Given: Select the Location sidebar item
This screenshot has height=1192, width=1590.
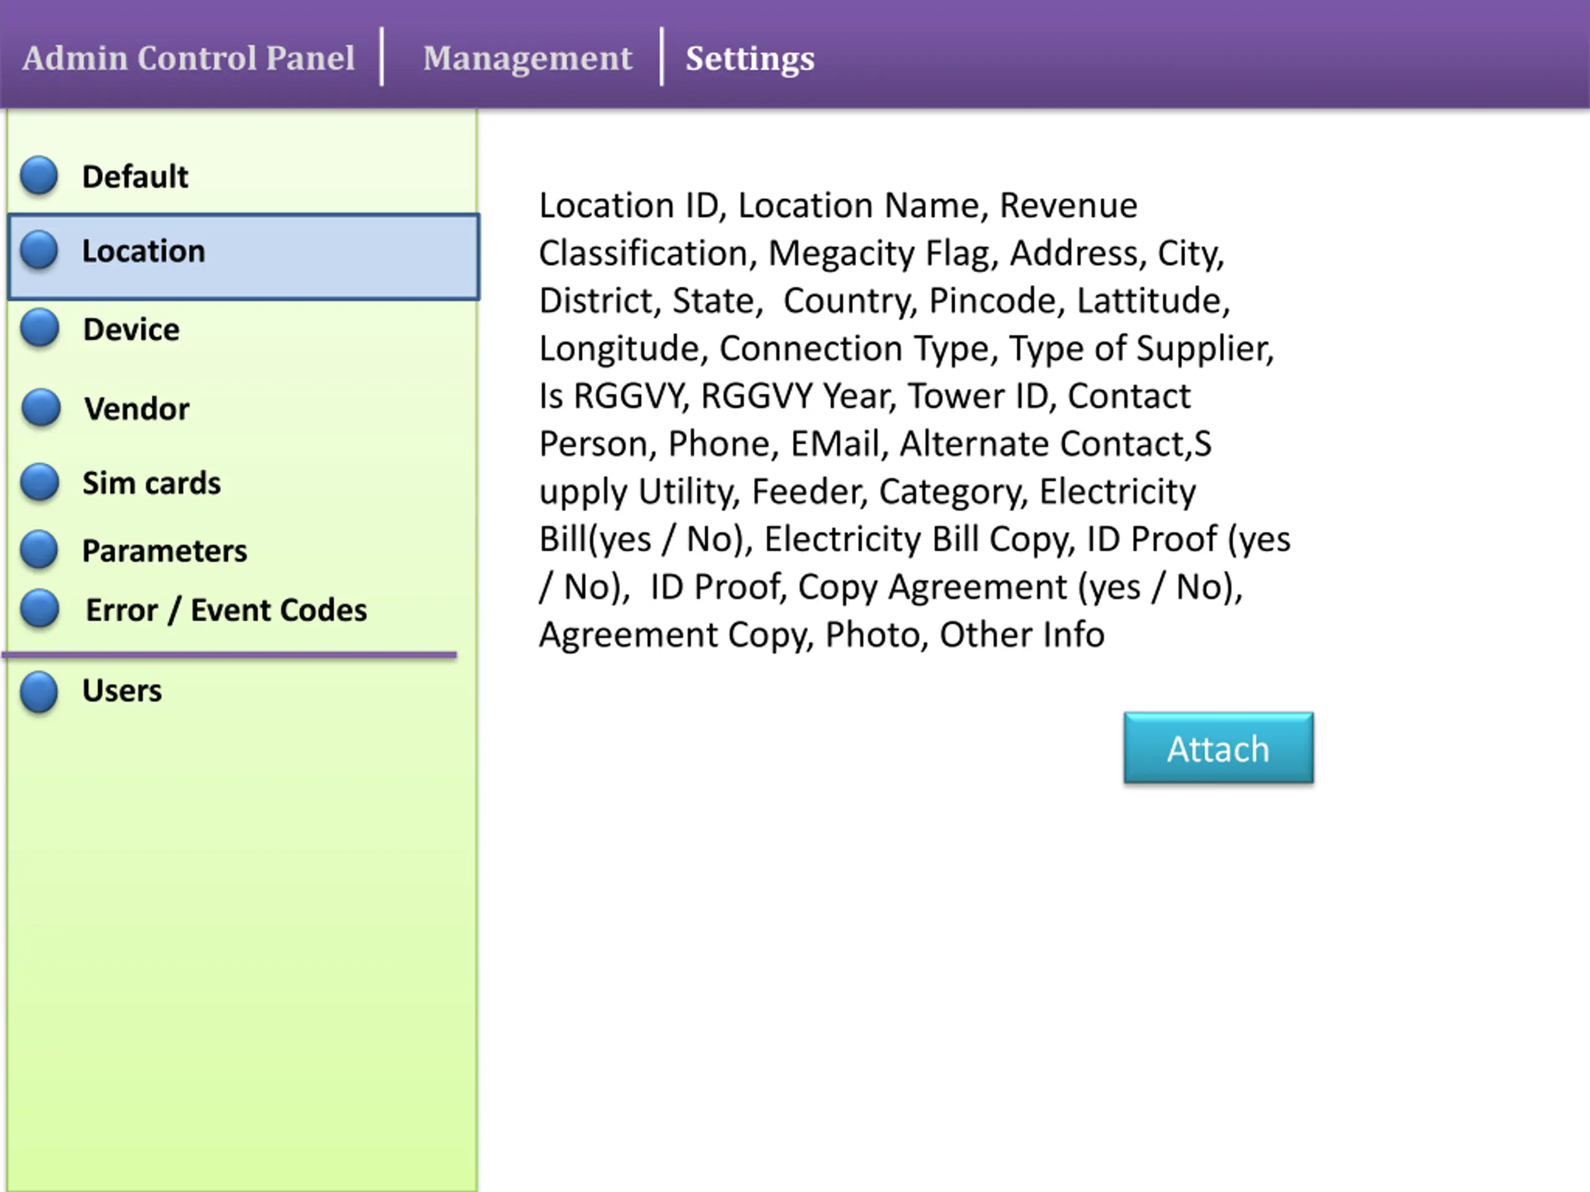Looking at the screenshot, I should 143,251.
